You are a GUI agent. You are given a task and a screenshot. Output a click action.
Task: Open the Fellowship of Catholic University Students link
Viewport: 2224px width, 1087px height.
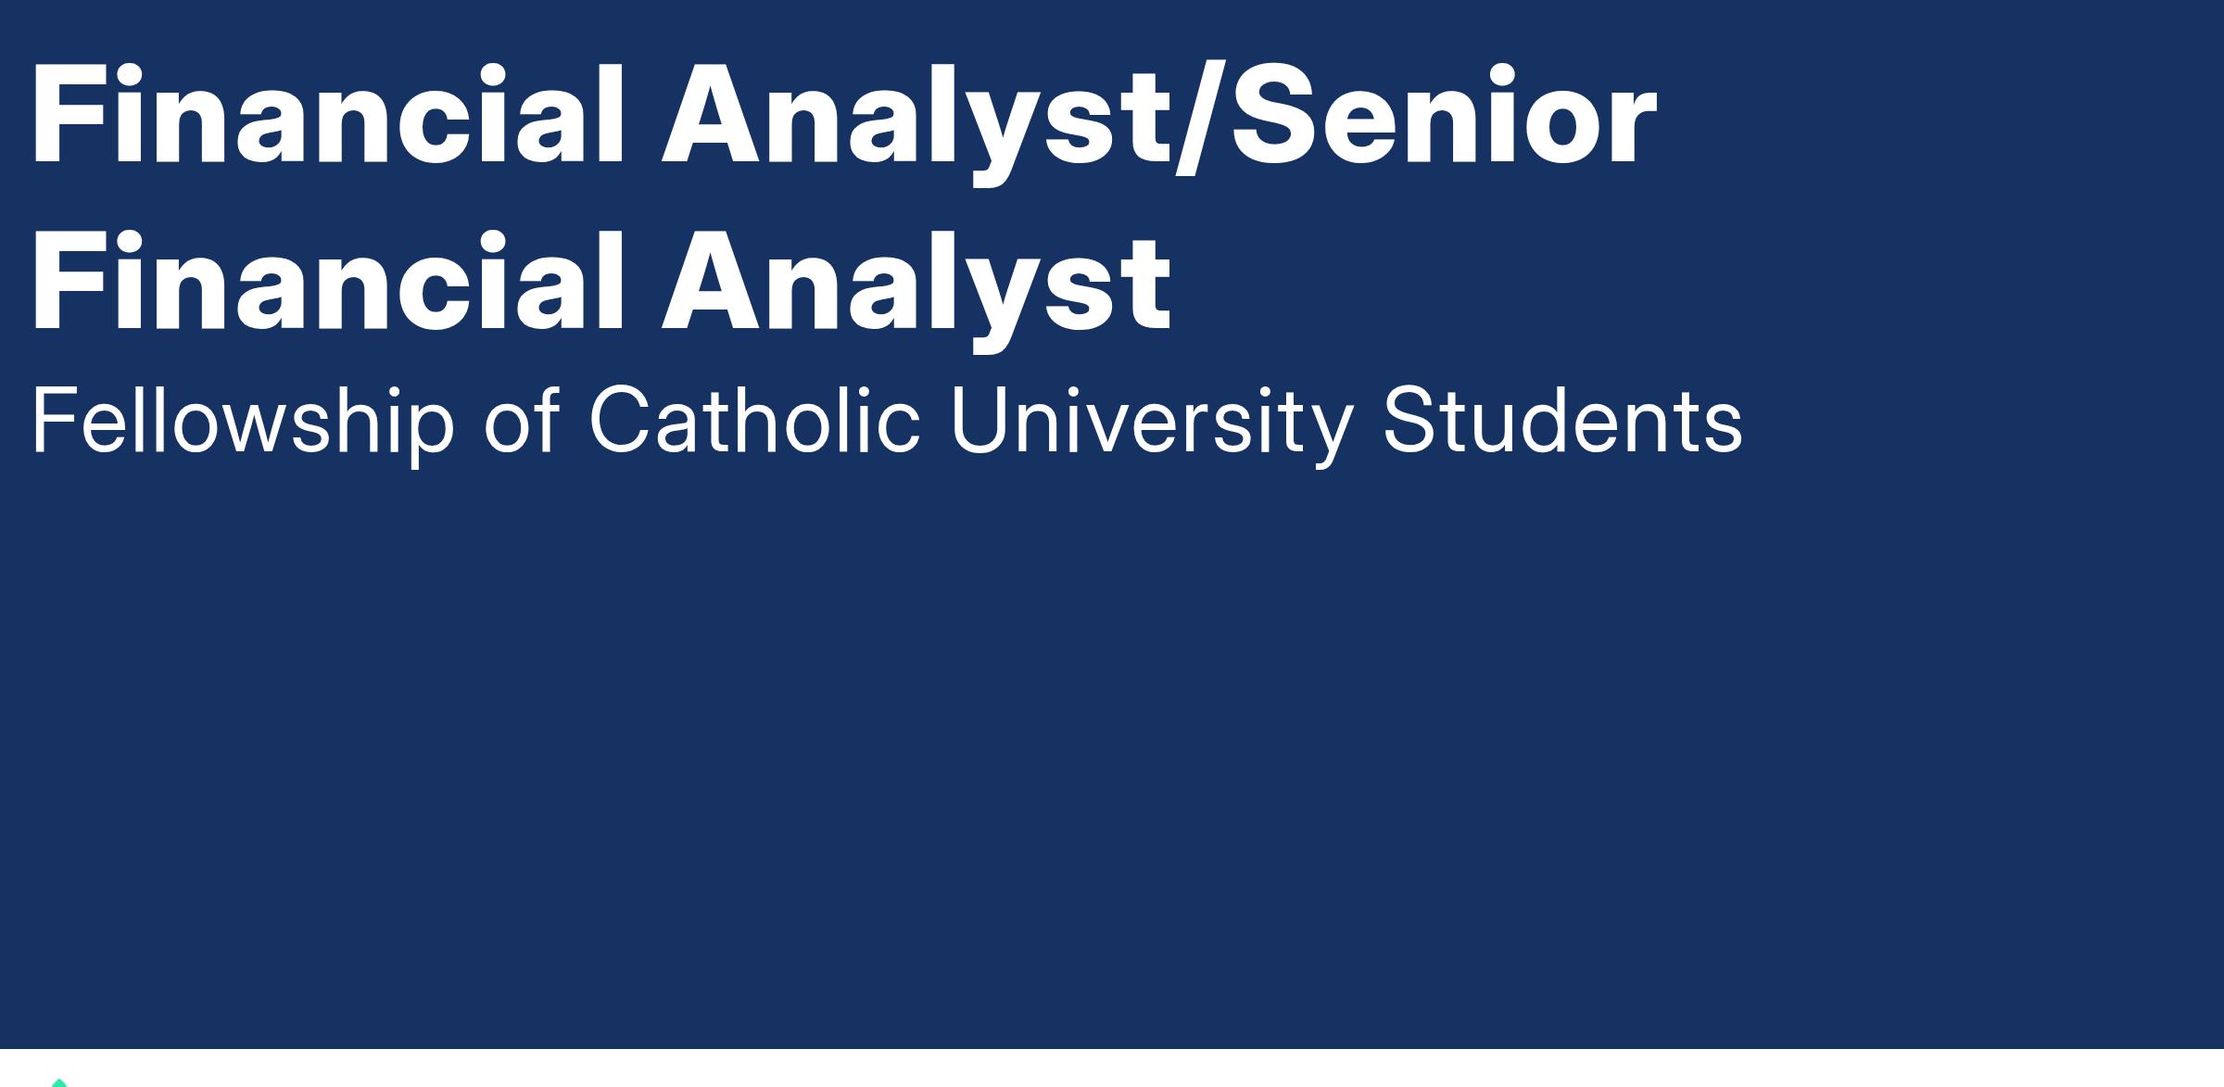pyautogui.click(x=887, y=423)
